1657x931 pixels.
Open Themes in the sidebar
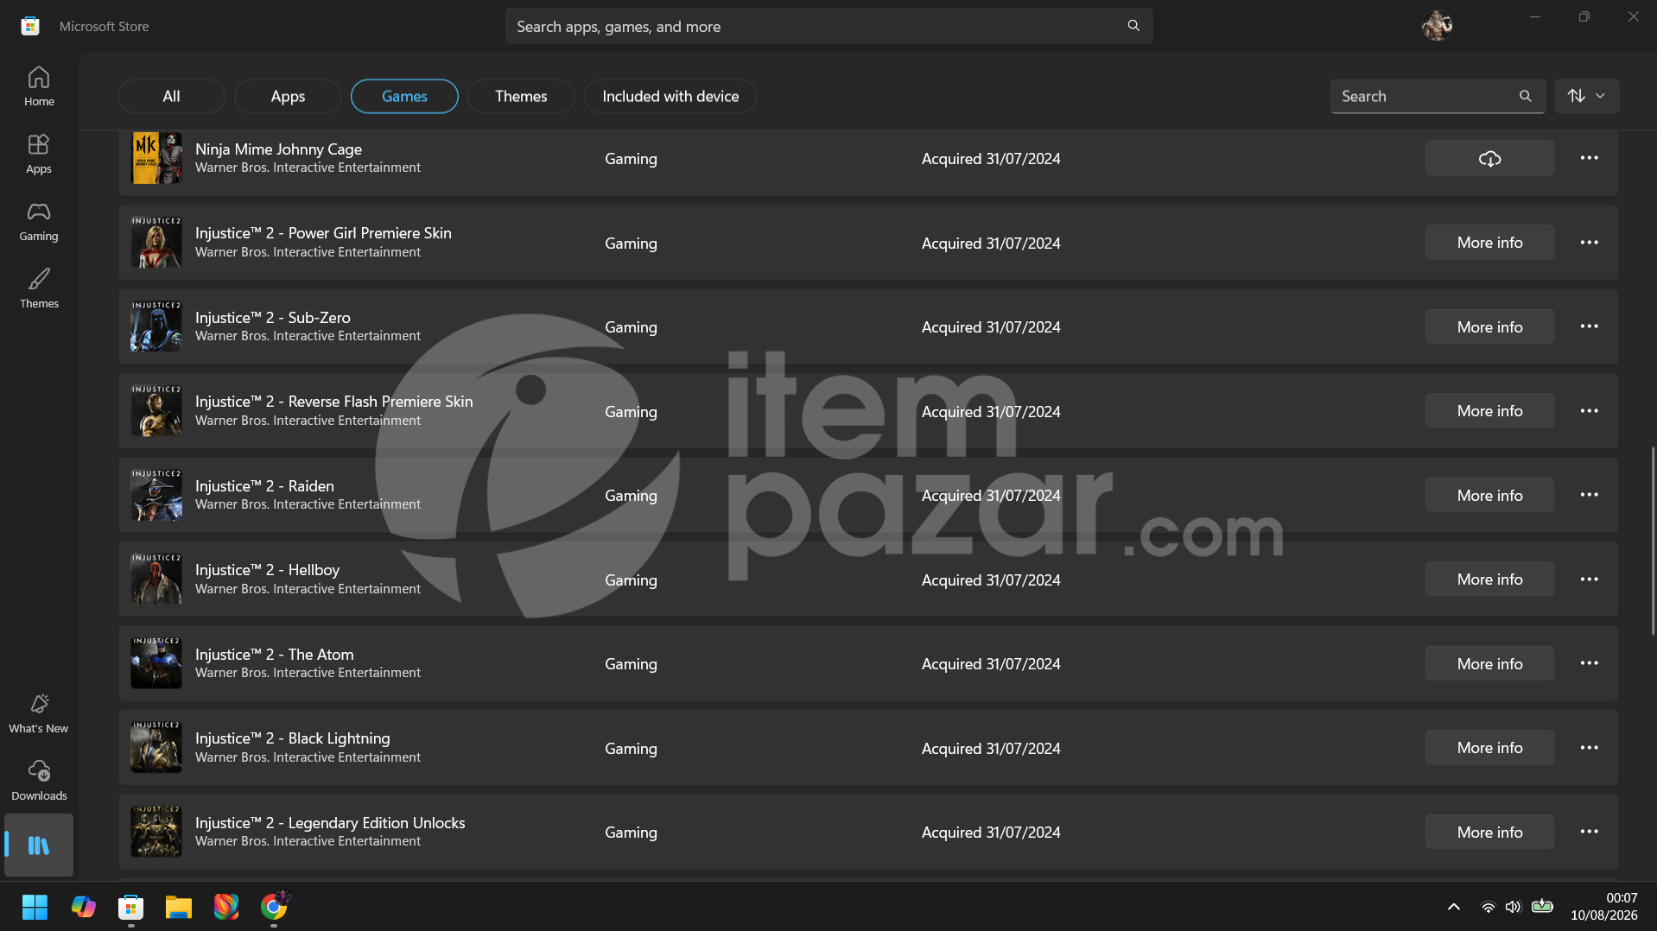point(39,288)
